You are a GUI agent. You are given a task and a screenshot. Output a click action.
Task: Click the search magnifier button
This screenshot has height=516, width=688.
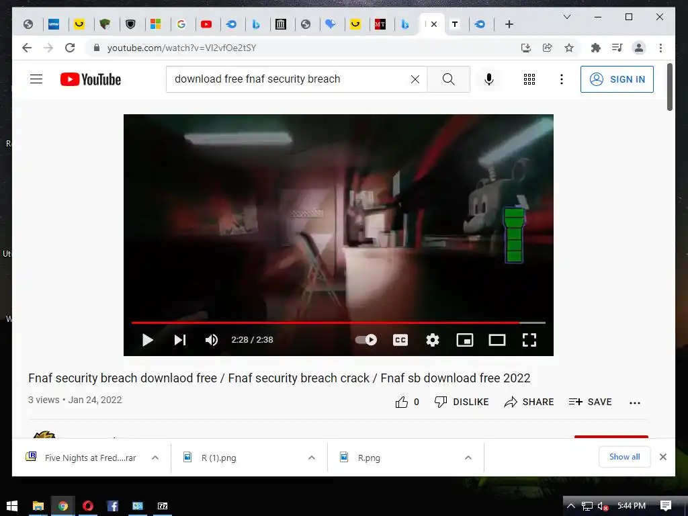tap(448, 79)
